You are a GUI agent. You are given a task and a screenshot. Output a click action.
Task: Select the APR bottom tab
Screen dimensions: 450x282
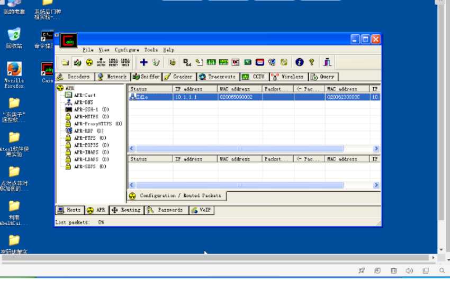tap(97, 210)
